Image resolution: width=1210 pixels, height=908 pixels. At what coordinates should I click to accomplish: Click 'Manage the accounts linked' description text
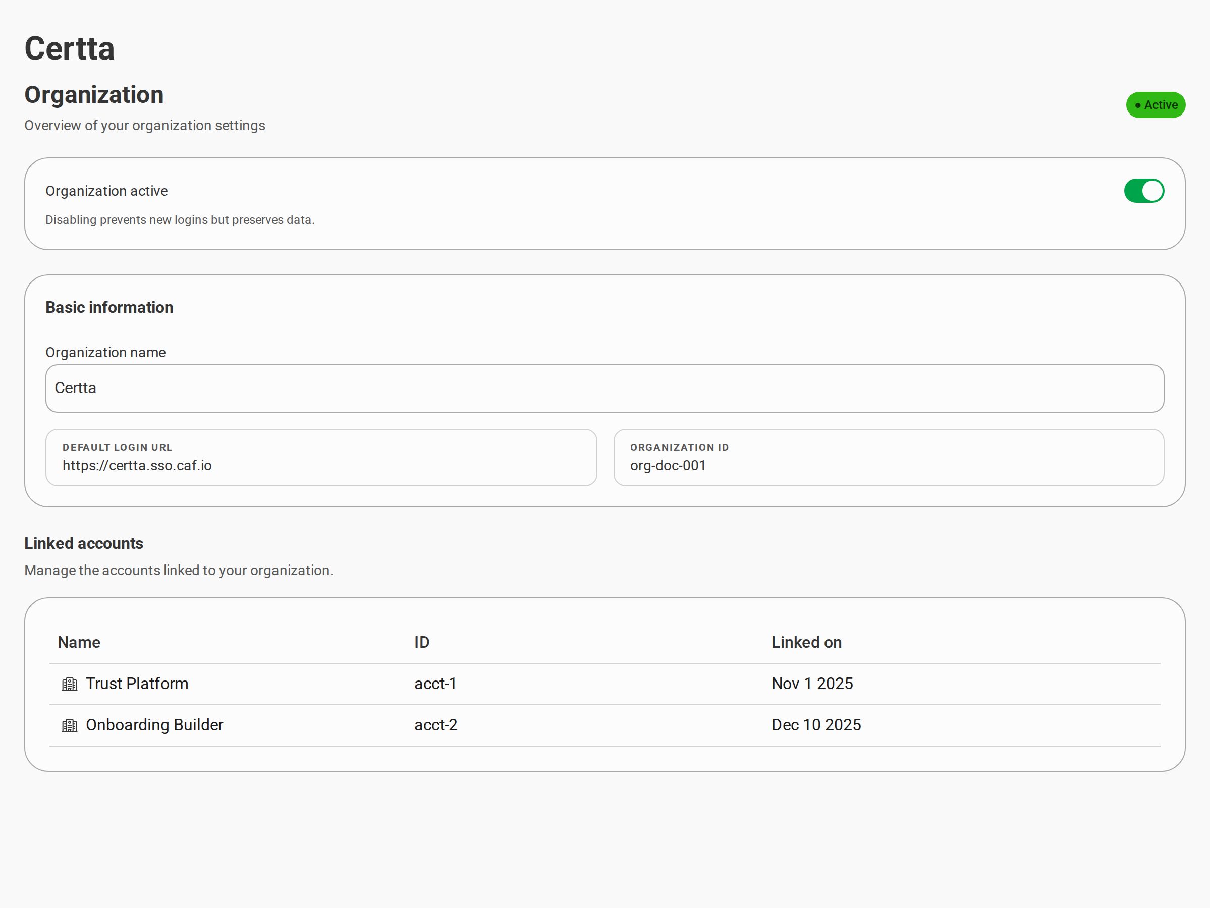coord(179,570)
